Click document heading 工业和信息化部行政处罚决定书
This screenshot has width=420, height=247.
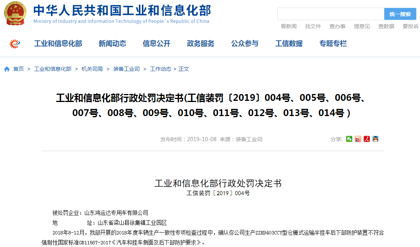tap(218, 183)
